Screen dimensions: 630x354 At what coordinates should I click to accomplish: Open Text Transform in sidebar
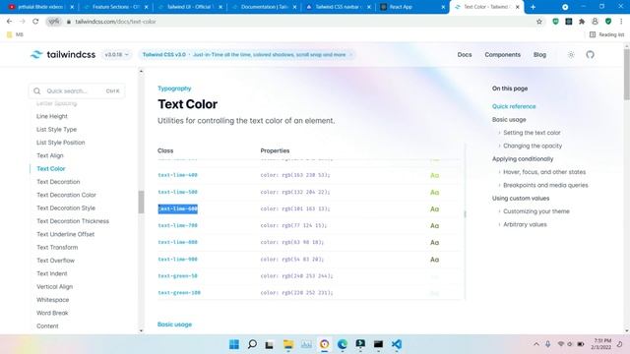[x=57, y=247]
